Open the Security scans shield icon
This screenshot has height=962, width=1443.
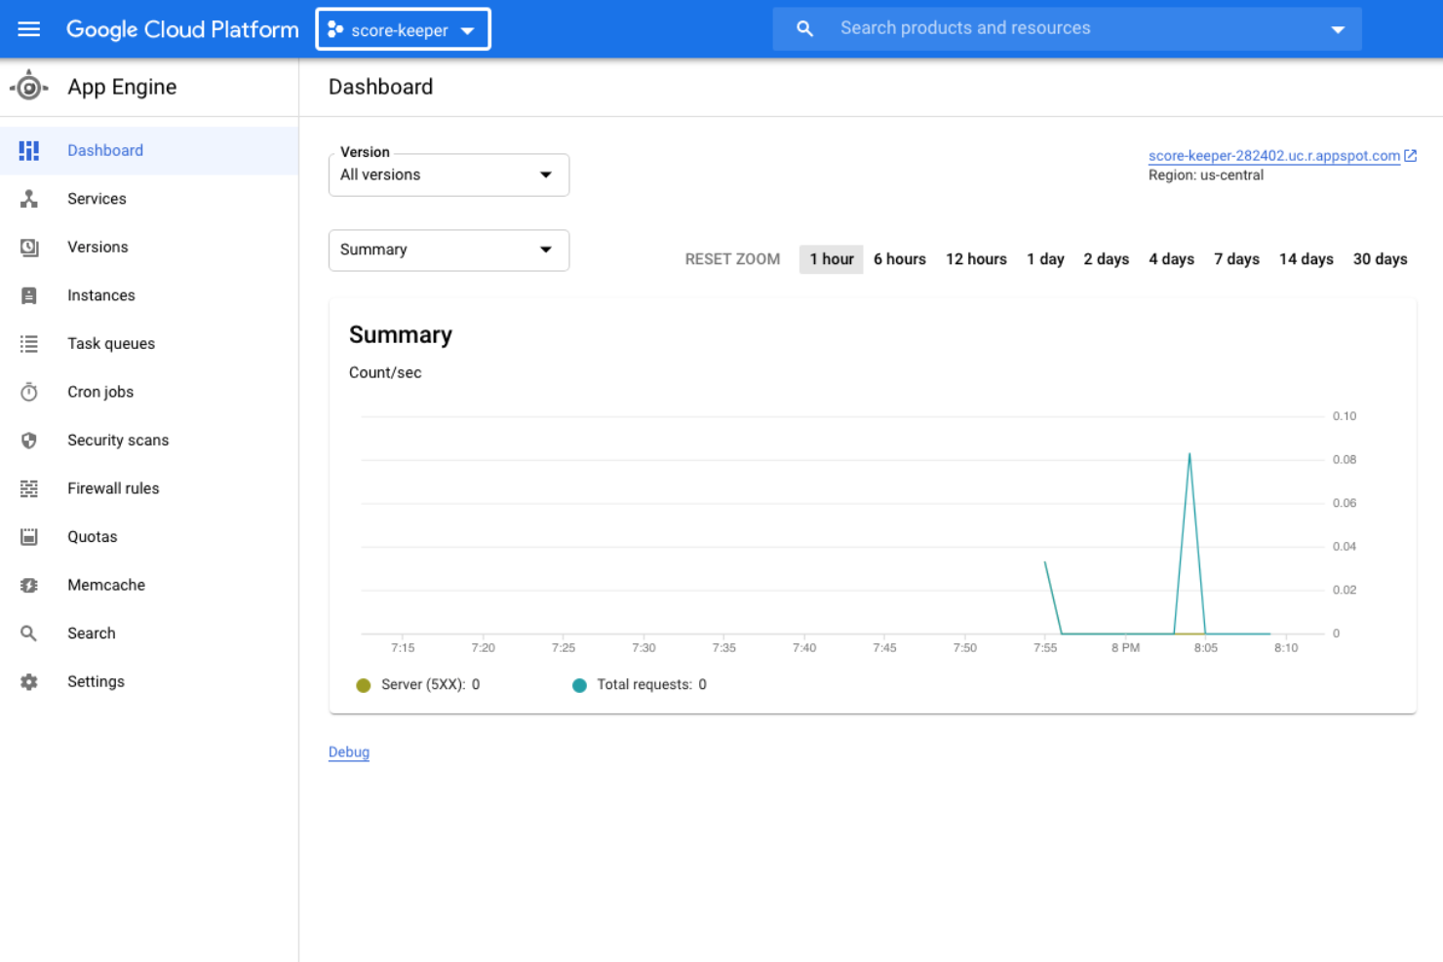(29, 440)
